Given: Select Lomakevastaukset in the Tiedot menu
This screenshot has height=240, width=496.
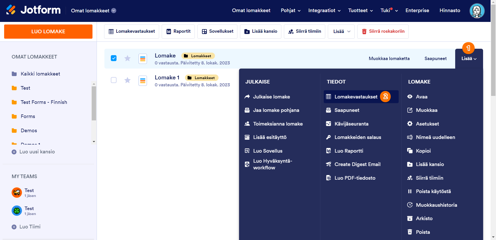Looking at the screenshot, I should (356, 97).
